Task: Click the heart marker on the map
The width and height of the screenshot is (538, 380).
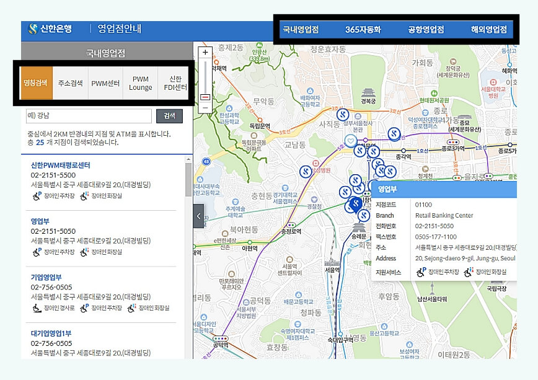Action: pyautogui.click(x=351, y=141)
